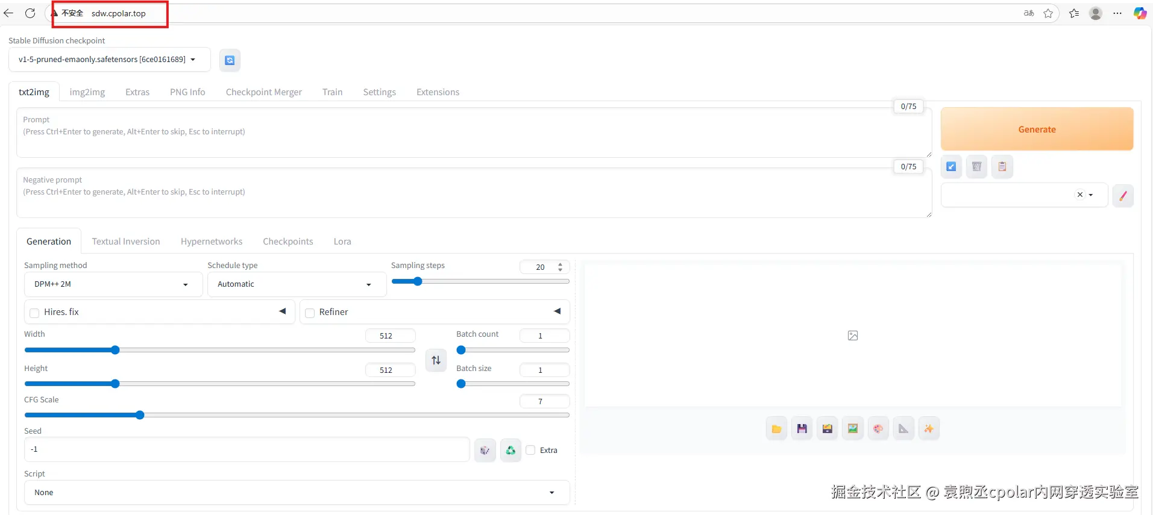Click the browser back arrow
The image size is (1153, 515).
(x=8, y=13)
